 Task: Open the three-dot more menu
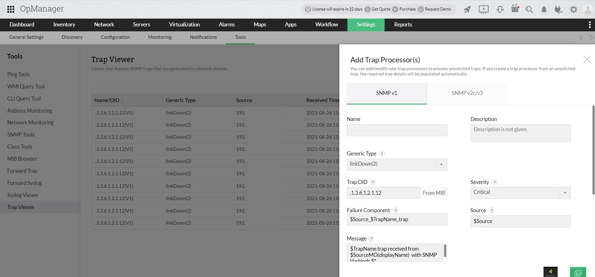tap(590, 25)
